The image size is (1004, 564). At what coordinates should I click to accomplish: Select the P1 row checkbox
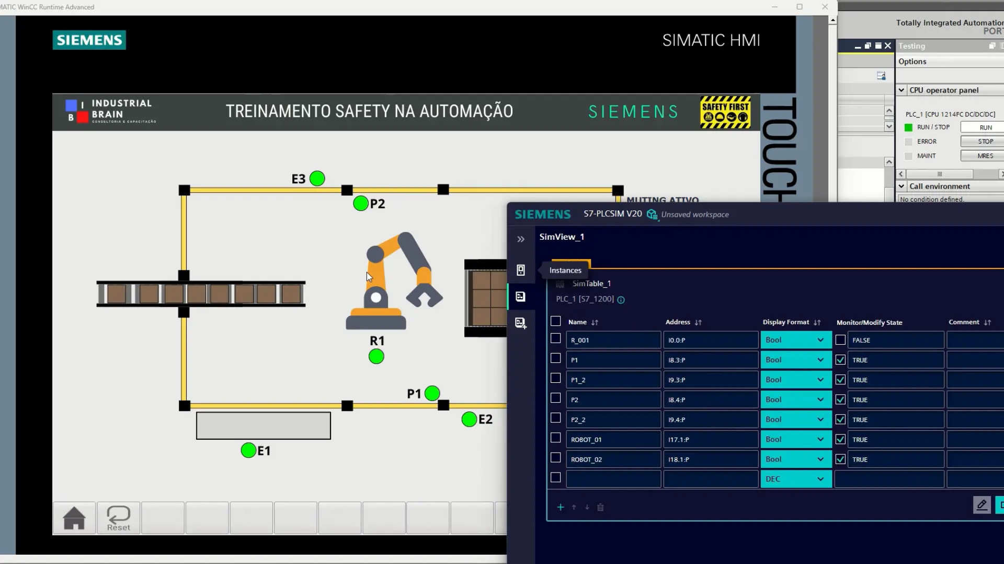556,359
